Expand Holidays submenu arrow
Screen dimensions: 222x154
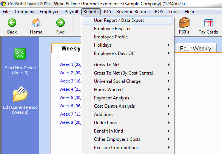click(x=169, y=45)
